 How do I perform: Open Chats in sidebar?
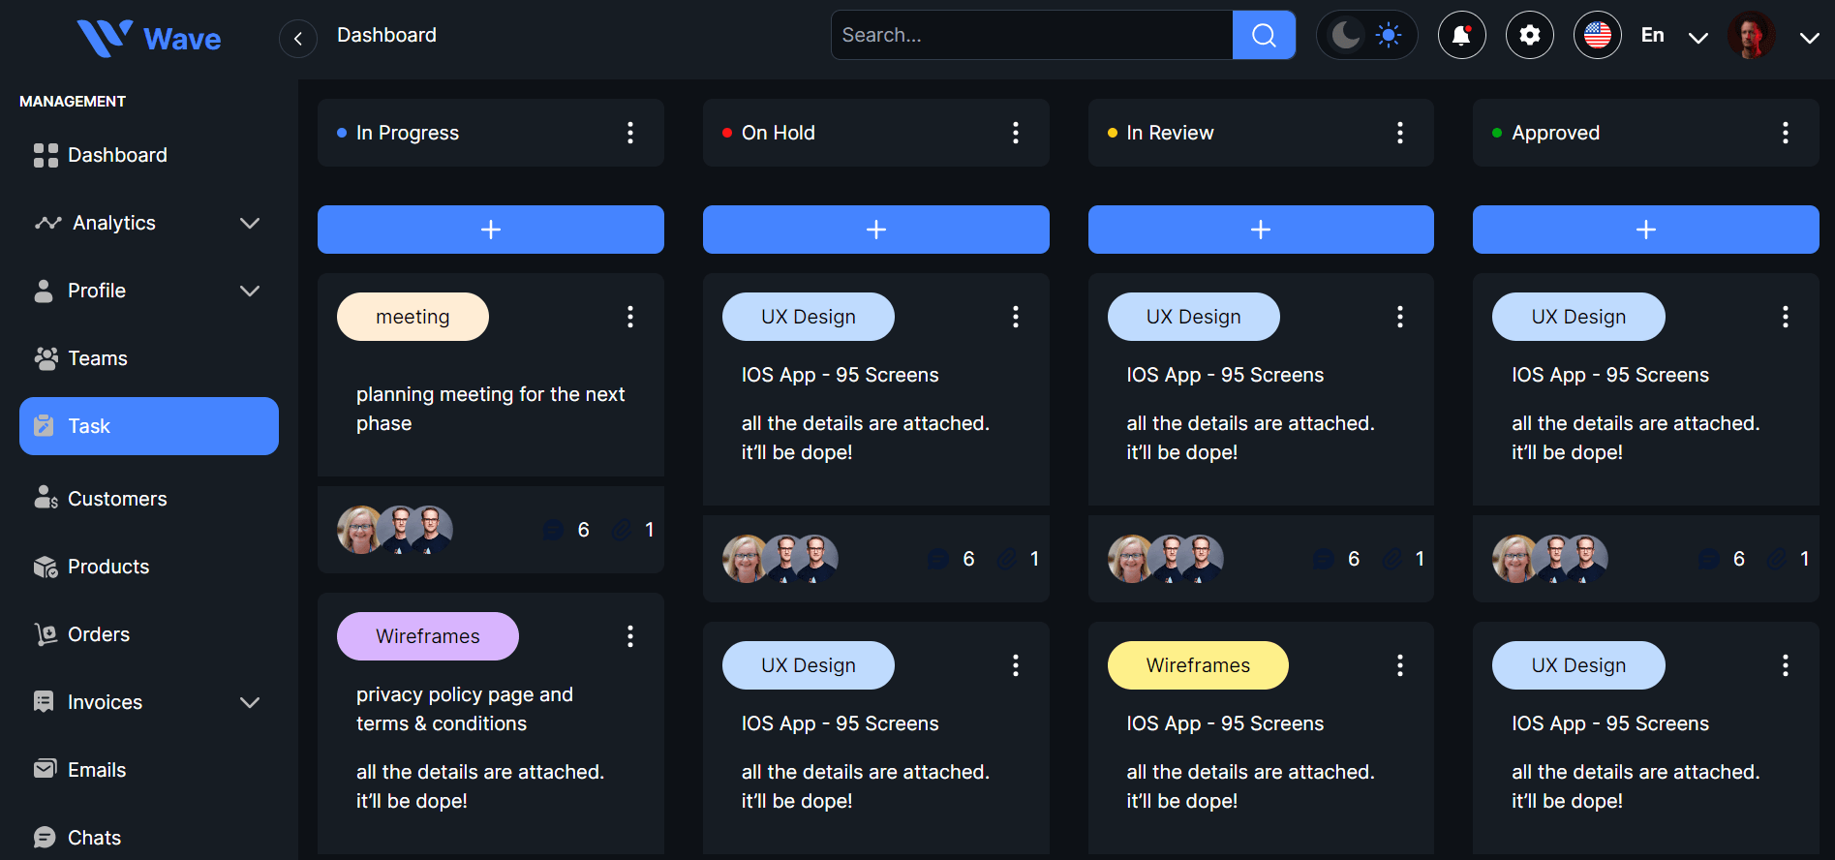coord(149,838)
